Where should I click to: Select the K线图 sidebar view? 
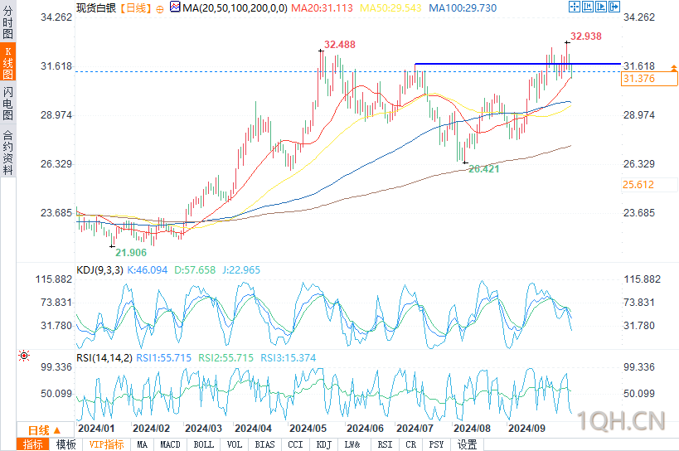click(x=7, y=63)
